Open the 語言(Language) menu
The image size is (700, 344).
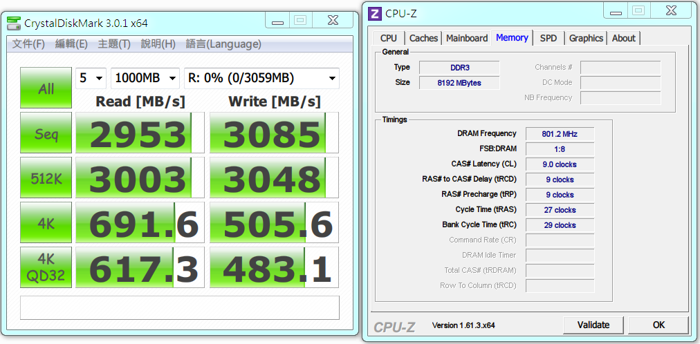(x=223, y=44)
